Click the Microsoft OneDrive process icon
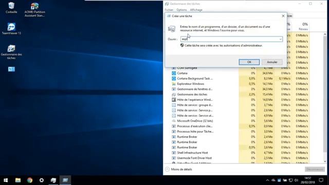This screenshot has height=185, width=329. [x=174, y=121]
